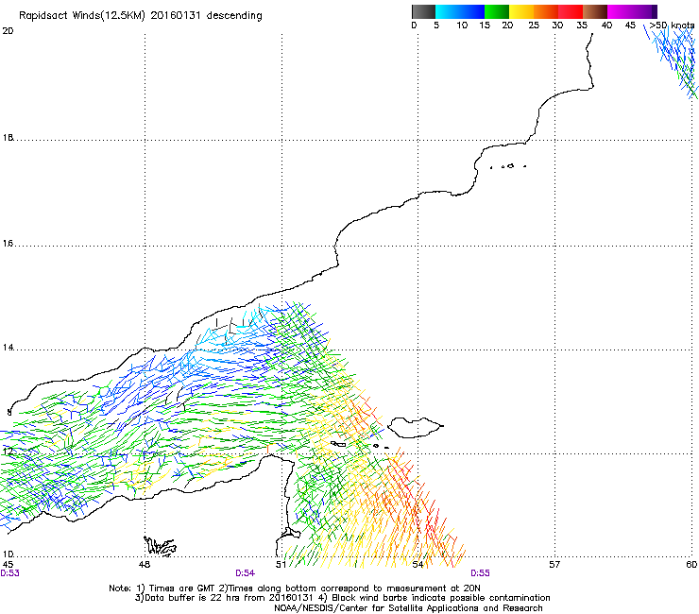Screen dimensions: 699x614
Task: Click the '5' label under the color scale
Action: click(436, 26)
